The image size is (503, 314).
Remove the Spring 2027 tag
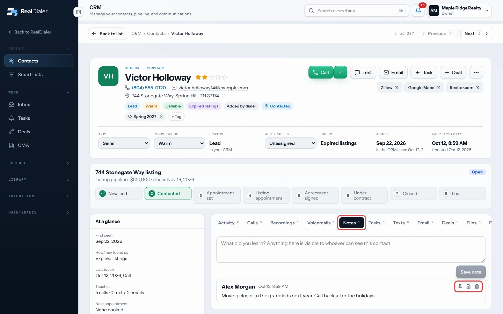pos(161,117)
